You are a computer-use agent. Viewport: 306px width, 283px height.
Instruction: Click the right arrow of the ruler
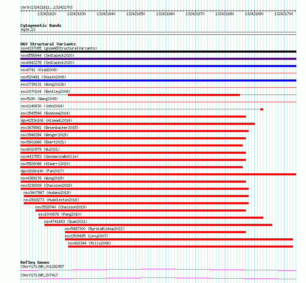295,11
